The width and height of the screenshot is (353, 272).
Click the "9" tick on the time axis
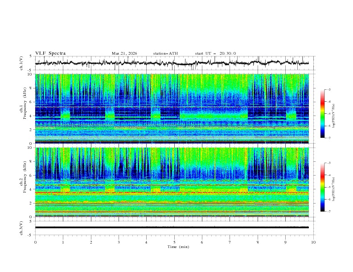[x=285, y=242]
